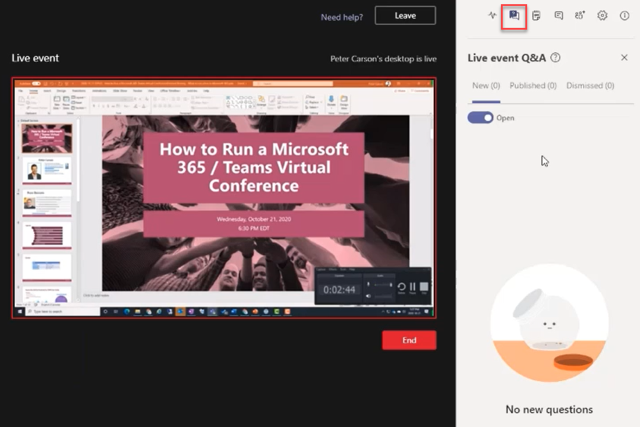Select the first slide thumbnail in PowerPoint
Image resolution: width=640 pixels, height=427 pixels.
click(47, 138)
